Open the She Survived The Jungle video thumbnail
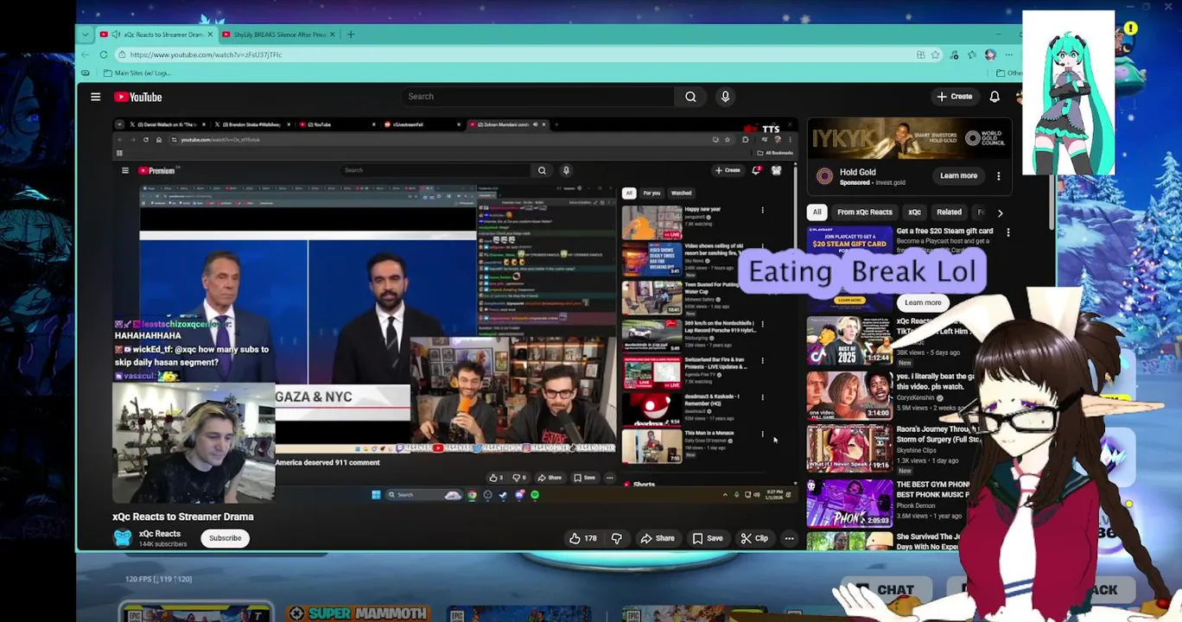The width and height of the screenshot is (1182, 622). (849, 542)
